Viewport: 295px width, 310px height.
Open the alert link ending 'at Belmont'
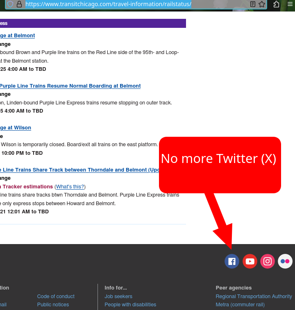[17, 36]
